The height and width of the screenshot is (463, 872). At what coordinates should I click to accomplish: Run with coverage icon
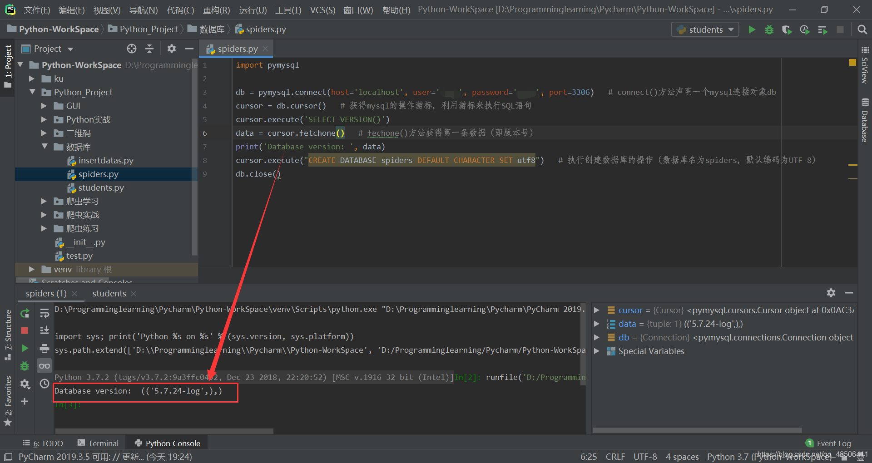coord(787,30)
